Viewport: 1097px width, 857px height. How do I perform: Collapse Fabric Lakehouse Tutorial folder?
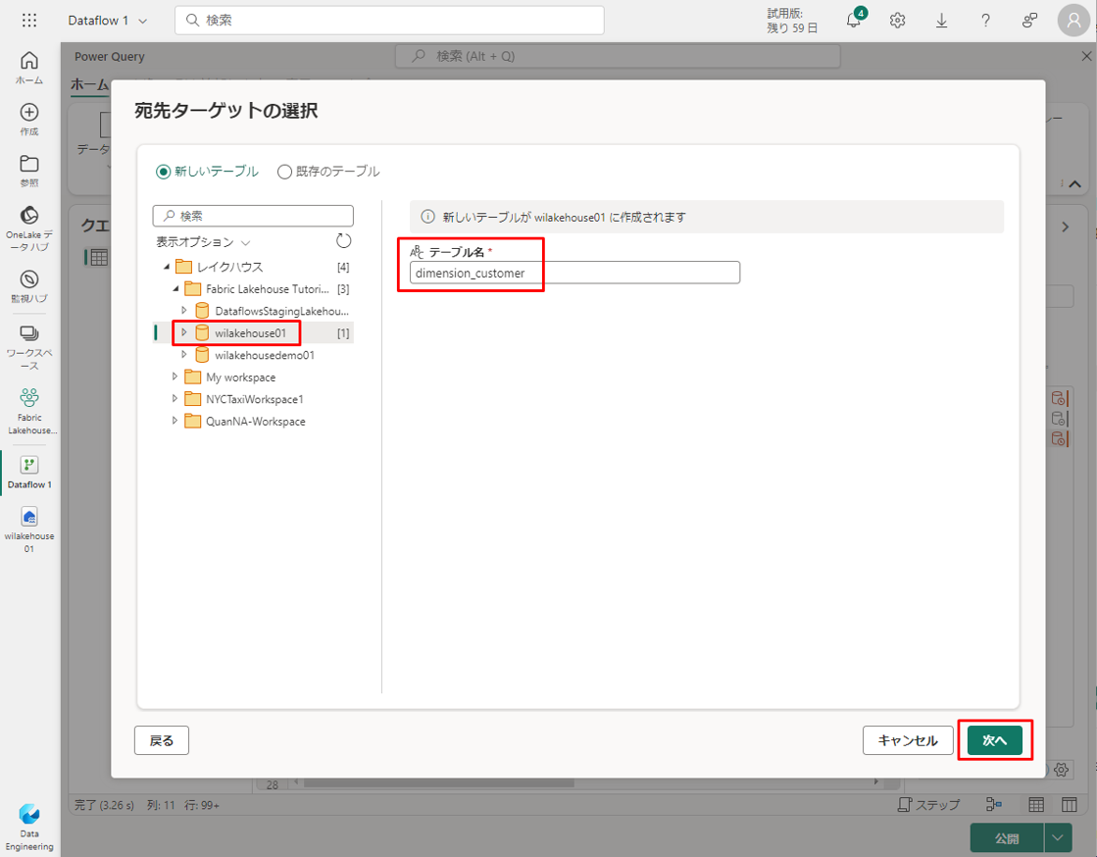coord(175,289)
